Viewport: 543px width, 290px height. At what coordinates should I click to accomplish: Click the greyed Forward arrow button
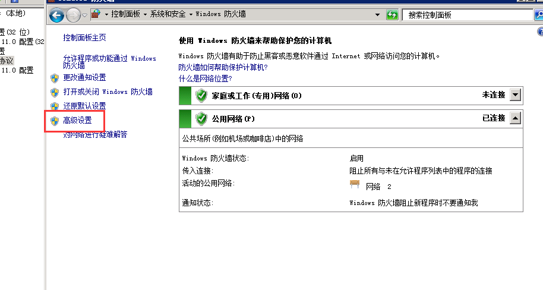click(73, 15)
